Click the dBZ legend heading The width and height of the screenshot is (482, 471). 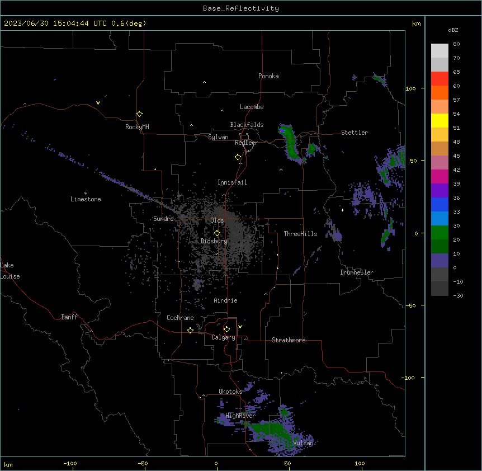tap(453, 30)
